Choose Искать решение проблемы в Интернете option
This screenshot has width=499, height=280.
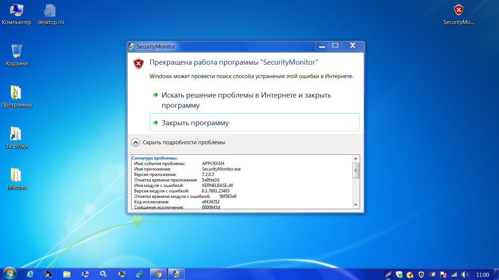(255, 100)
